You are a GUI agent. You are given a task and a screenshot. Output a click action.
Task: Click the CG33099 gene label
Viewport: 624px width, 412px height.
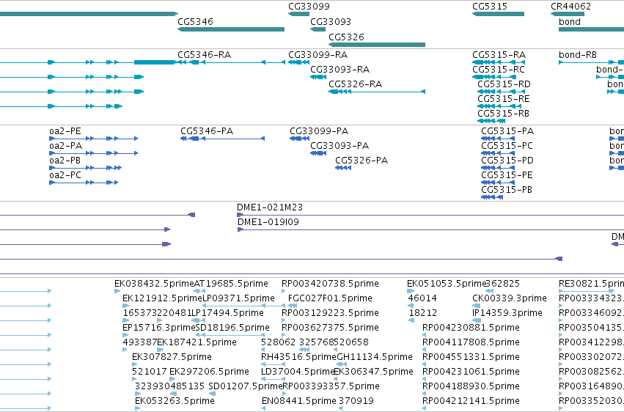coord(309,7)
